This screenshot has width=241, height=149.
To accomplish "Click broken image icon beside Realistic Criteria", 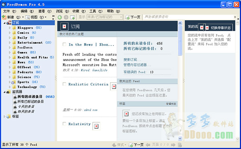I will [x=114, y=87].
